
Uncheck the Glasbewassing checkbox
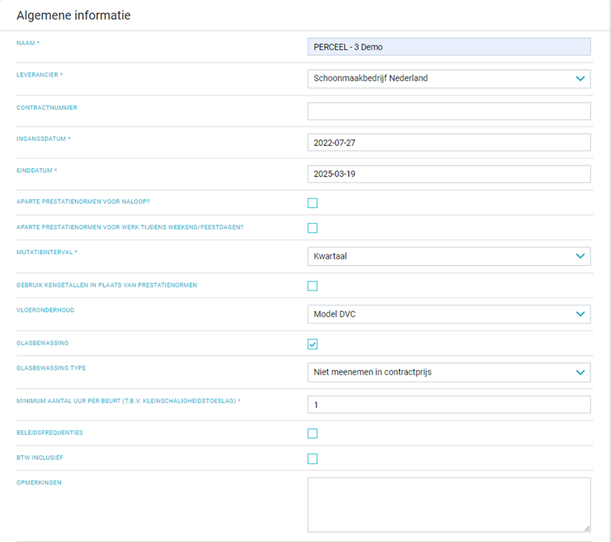312,344
